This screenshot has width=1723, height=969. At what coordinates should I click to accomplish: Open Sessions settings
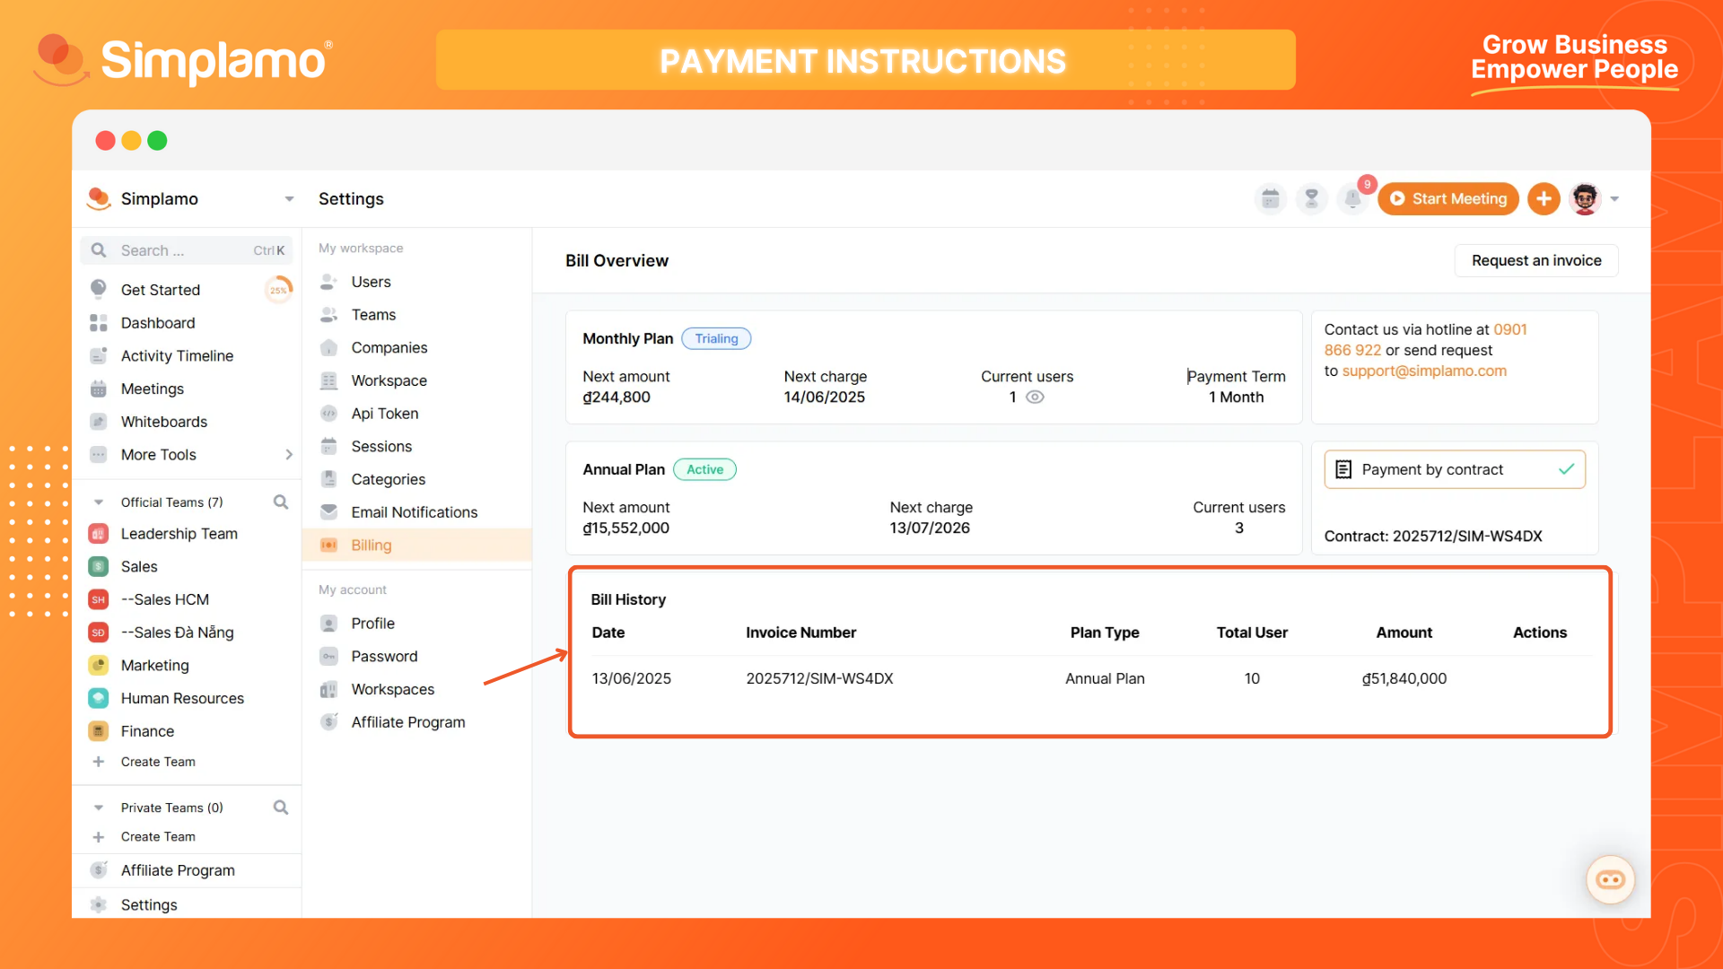[381, 447]
